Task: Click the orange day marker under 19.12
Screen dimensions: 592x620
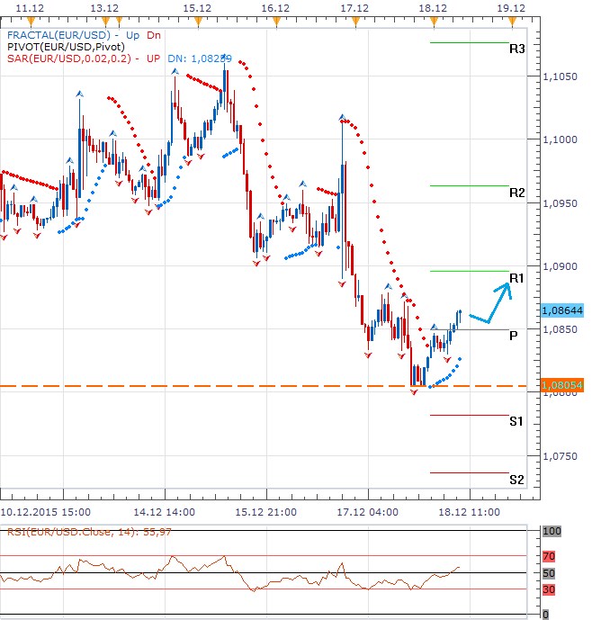Action: [x=512, y=22]
